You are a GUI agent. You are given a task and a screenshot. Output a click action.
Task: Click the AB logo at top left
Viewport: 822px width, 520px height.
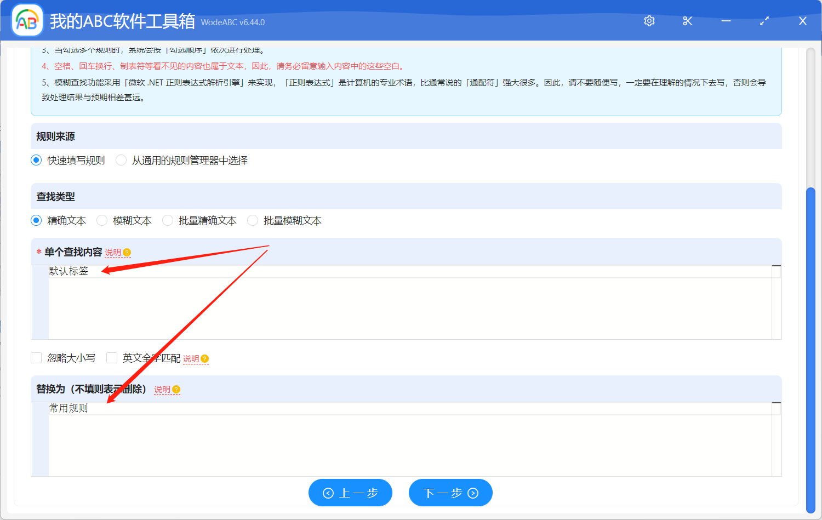click(x=27, y=21)
